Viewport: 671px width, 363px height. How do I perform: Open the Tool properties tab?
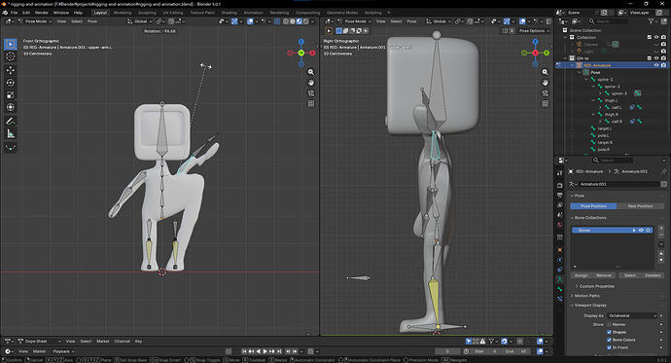560,173
